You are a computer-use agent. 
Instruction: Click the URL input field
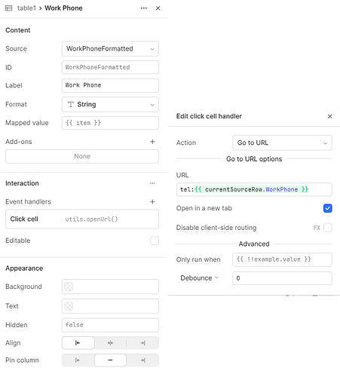254,189
